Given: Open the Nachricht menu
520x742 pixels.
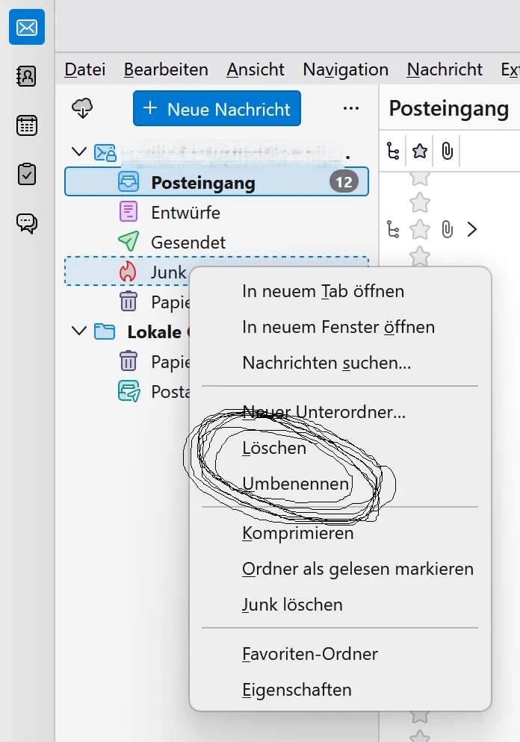Looking at the screenshot, I should (445, 69).
